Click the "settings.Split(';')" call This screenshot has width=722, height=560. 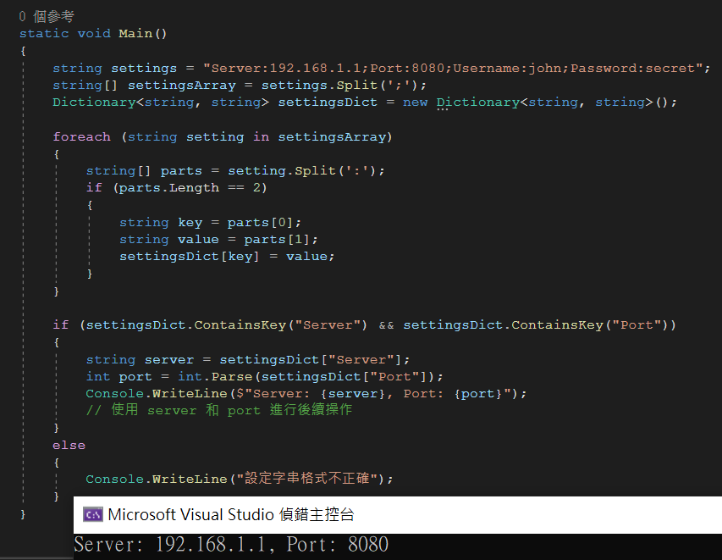coord(339,86)
